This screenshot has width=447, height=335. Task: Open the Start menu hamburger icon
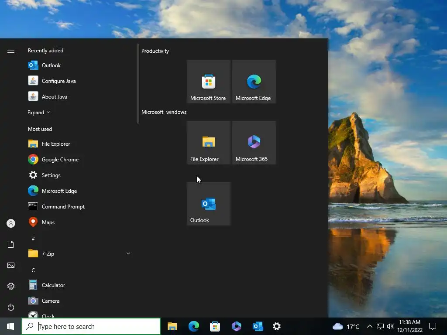click(x=11, y=51)
